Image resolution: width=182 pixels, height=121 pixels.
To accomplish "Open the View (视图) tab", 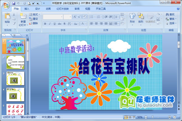I will [88, 9].
